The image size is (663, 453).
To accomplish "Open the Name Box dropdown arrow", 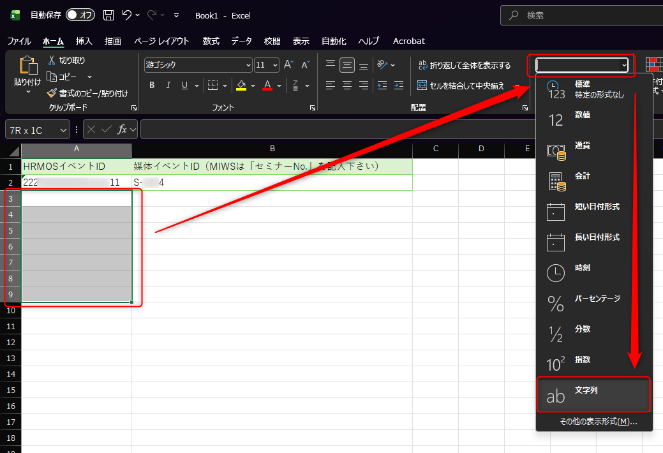I will pyautogui.click(x=63, y=130).
